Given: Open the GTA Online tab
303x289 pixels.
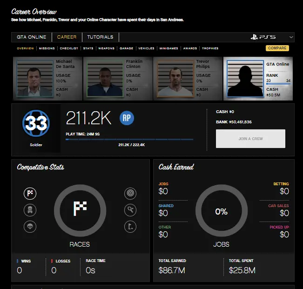Looking at the screenshot, I should point(32,37).
